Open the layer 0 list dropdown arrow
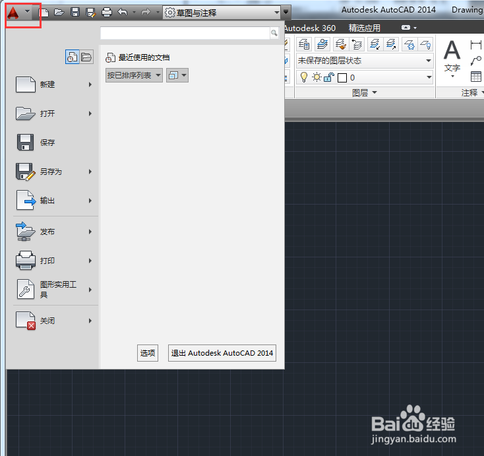 (429, 77)
